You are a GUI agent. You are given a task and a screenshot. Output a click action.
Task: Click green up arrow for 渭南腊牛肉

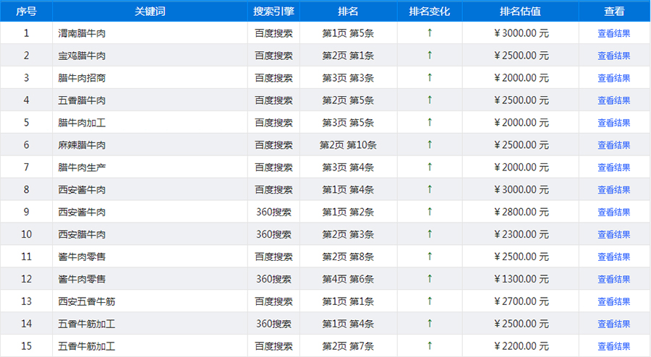pos(430,33)
